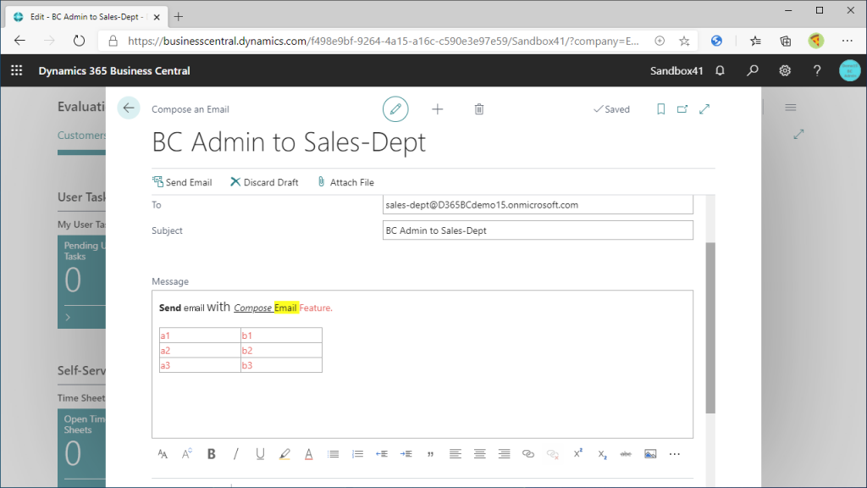Click Attach File
This screenshot has width=867, height=488.
click(x=345, y=182)
